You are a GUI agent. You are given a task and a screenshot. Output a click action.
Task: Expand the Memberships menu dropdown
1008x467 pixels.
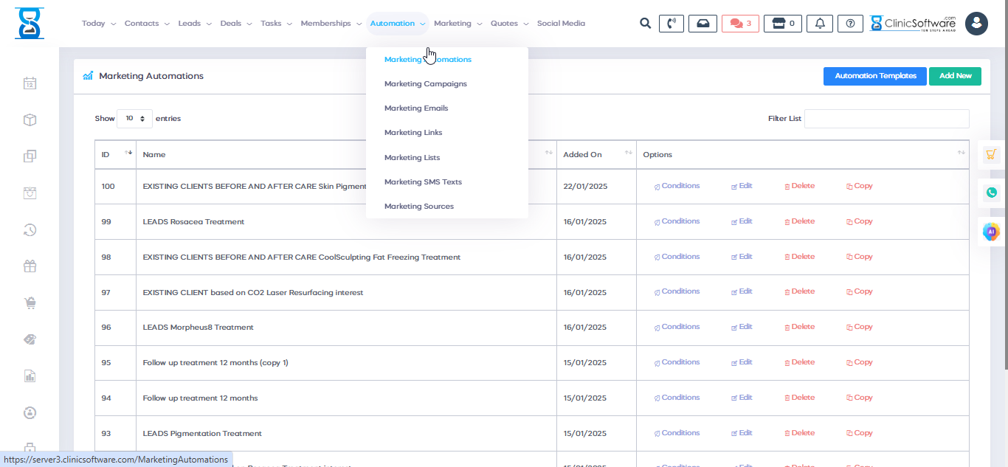coord(330,24)
